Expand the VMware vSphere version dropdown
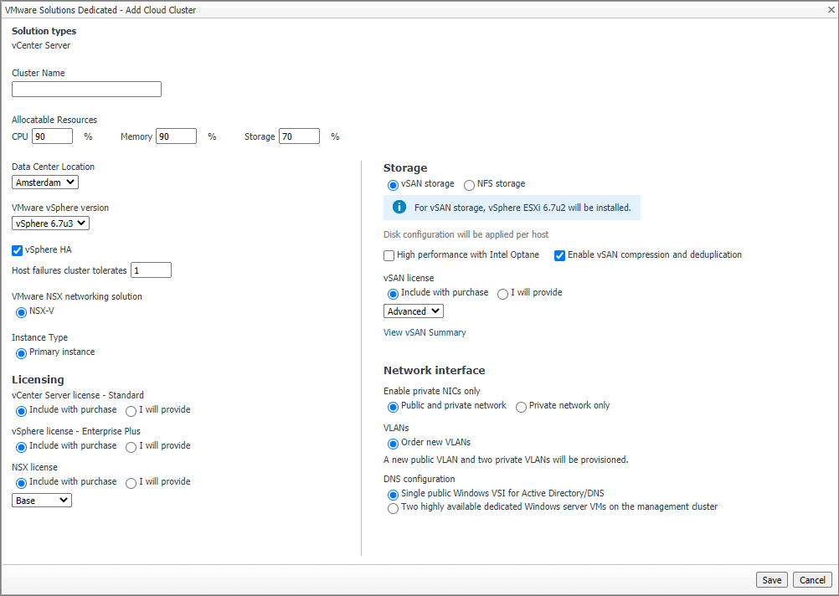839x596 pixels. 50,223
